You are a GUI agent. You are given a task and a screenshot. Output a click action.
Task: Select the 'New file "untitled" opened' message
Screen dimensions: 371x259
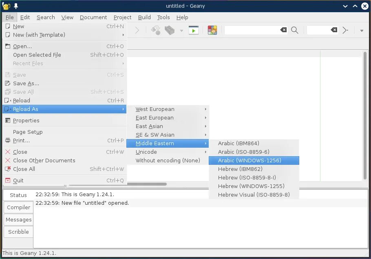201,203
